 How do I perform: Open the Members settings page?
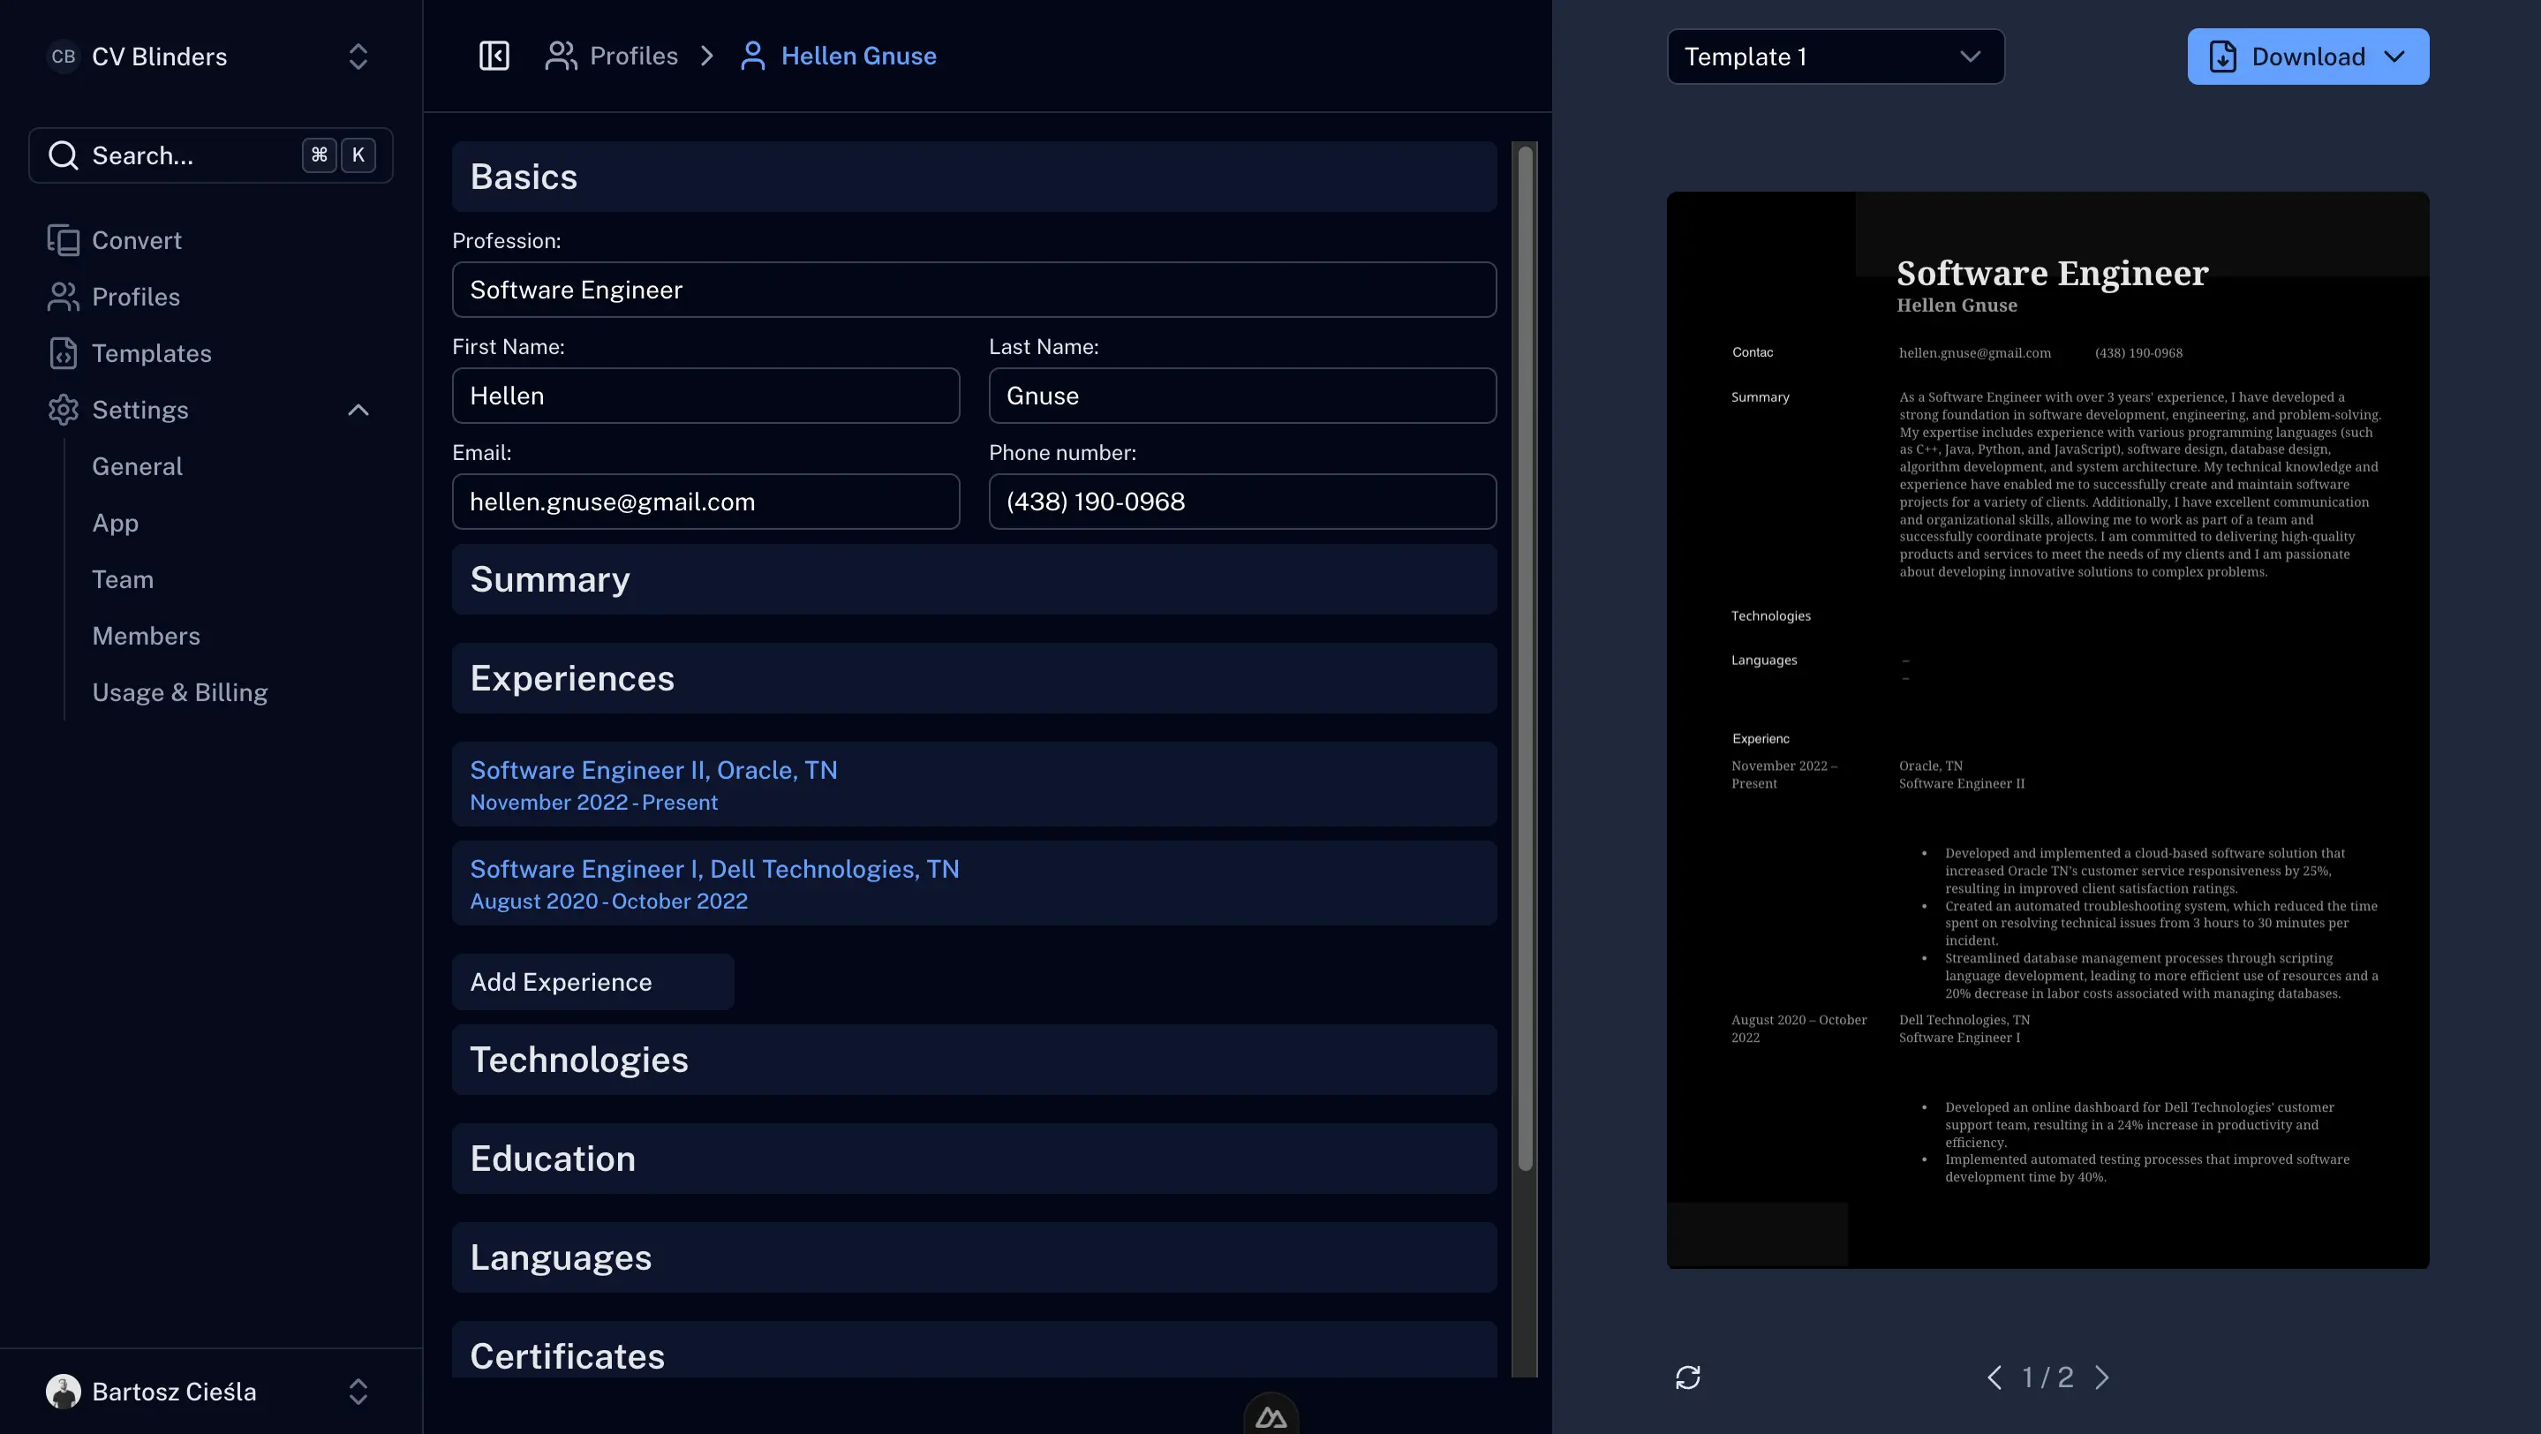point(146,636)
